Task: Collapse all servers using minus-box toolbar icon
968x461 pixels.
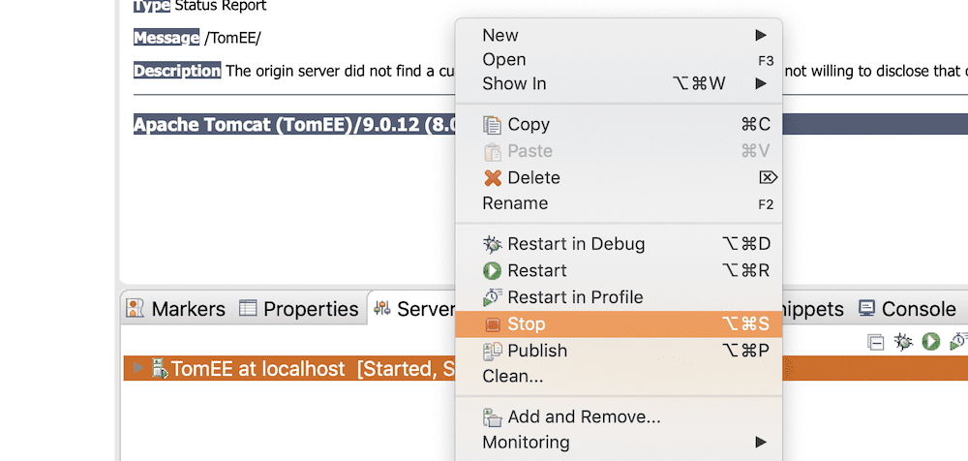Action: [875, 342]
